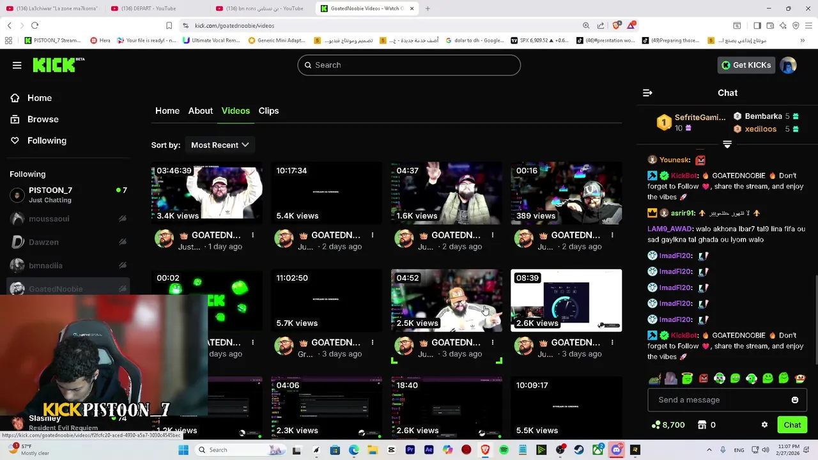Screen dimensions: 818x460
Task: Expand the system tray hidden icons chevron
Action: click(x=709, y=450)
